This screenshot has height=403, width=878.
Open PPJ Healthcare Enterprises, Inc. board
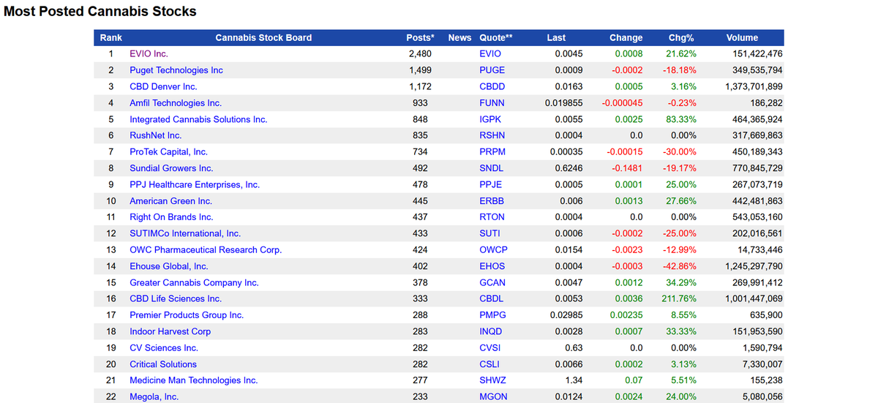coord(195,185)
